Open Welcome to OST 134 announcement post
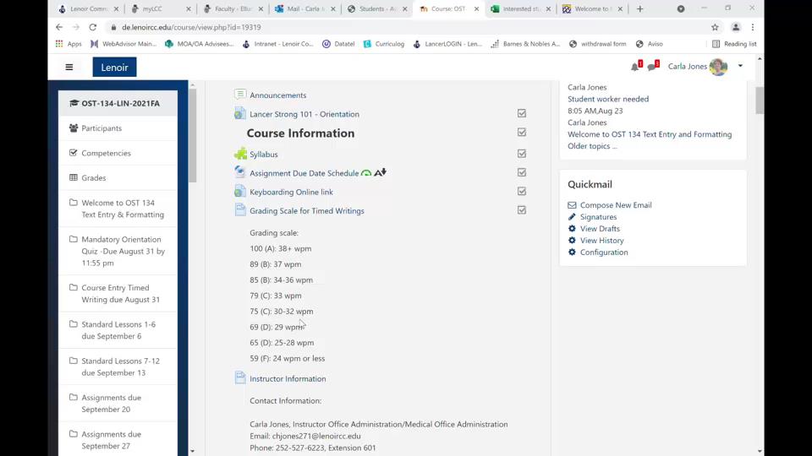The image size is (812, 456). point(650,134)
